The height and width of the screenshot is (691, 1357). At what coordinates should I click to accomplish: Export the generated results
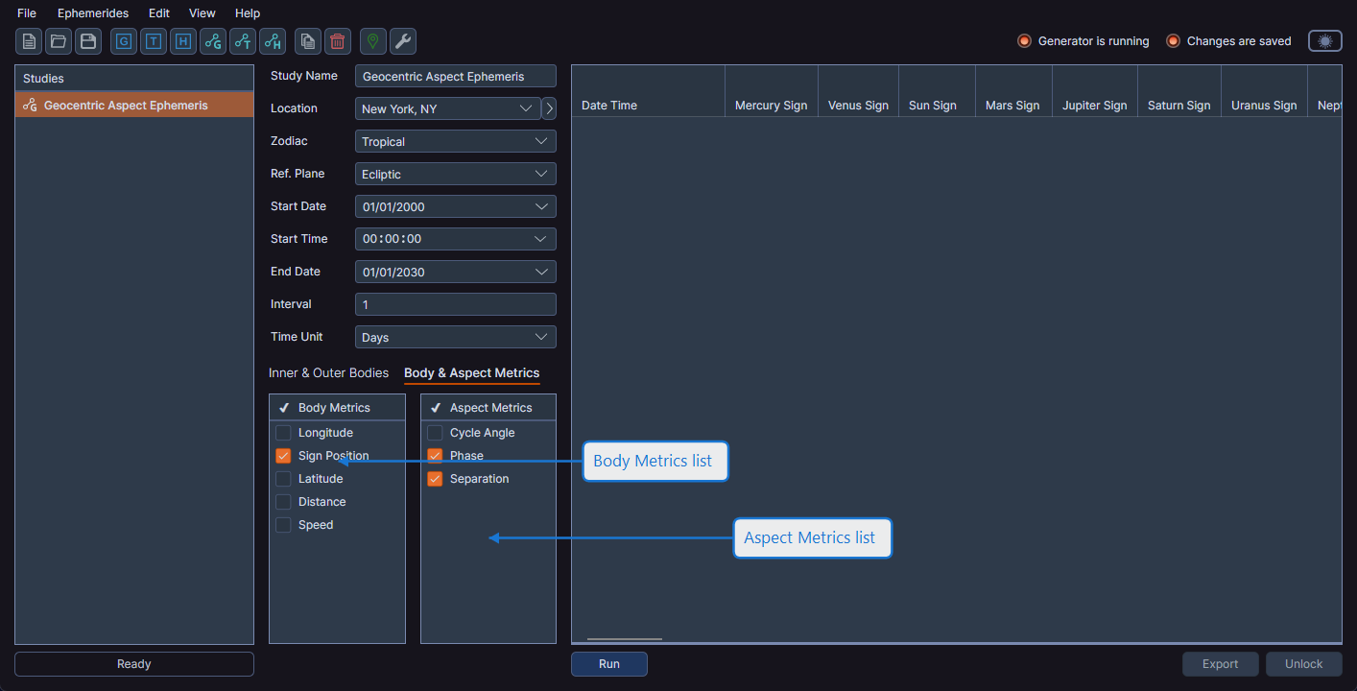click(x=1220, y=663)
